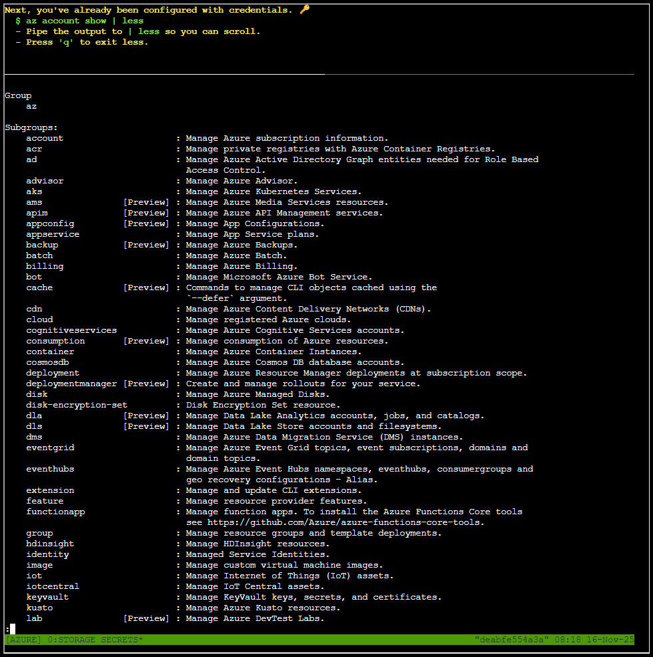This screenshot has height=657, width=653.
Task: Click the 'az account show | less' command
Action: (x=85, y=21)
